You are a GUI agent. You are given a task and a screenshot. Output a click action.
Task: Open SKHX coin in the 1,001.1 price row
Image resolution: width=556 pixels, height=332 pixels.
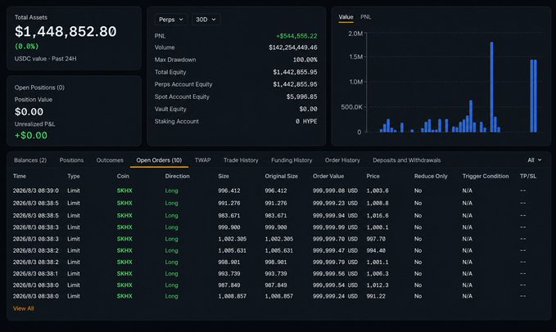[x=124, y=262]
